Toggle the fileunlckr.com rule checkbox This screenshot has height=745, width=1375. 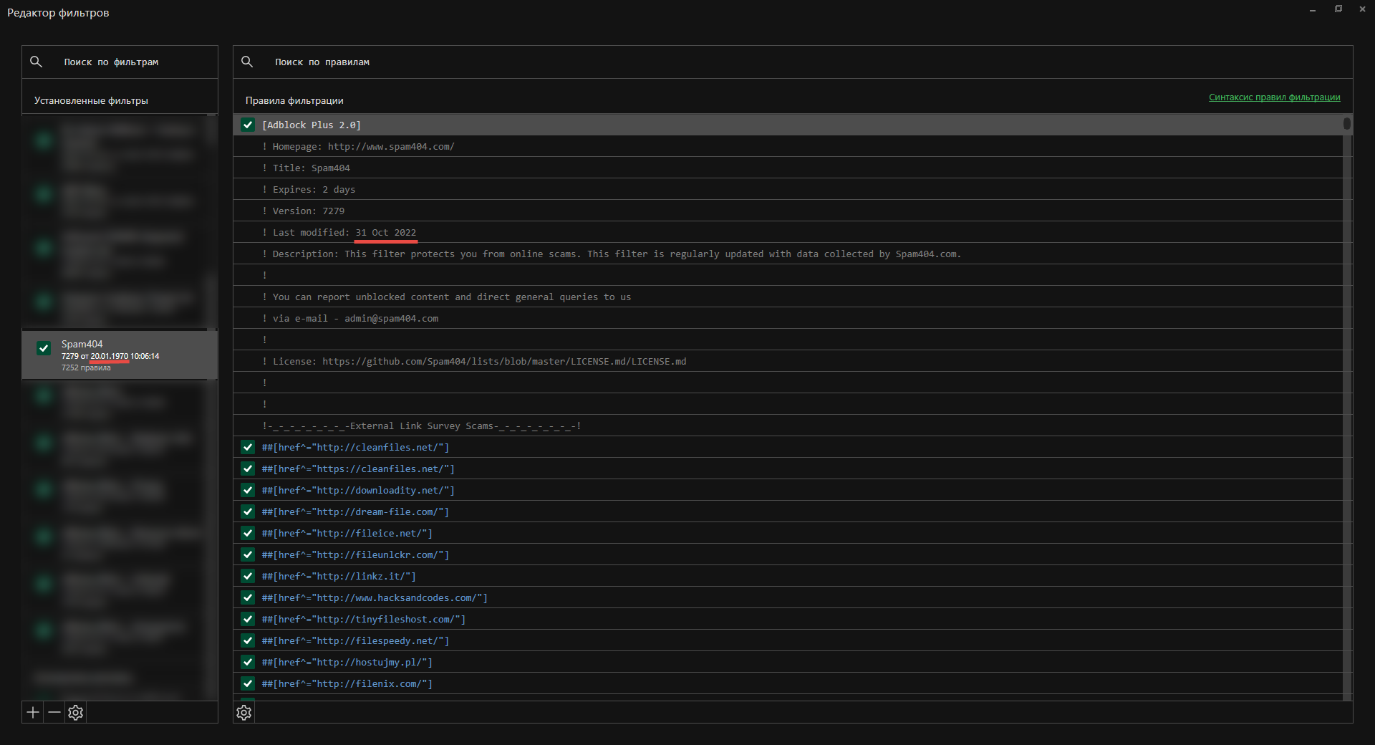click(x=248, y=554)
